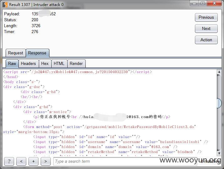224x169 pixels.
Task: Click the common.js script src line
Action: tap(77, 72)
